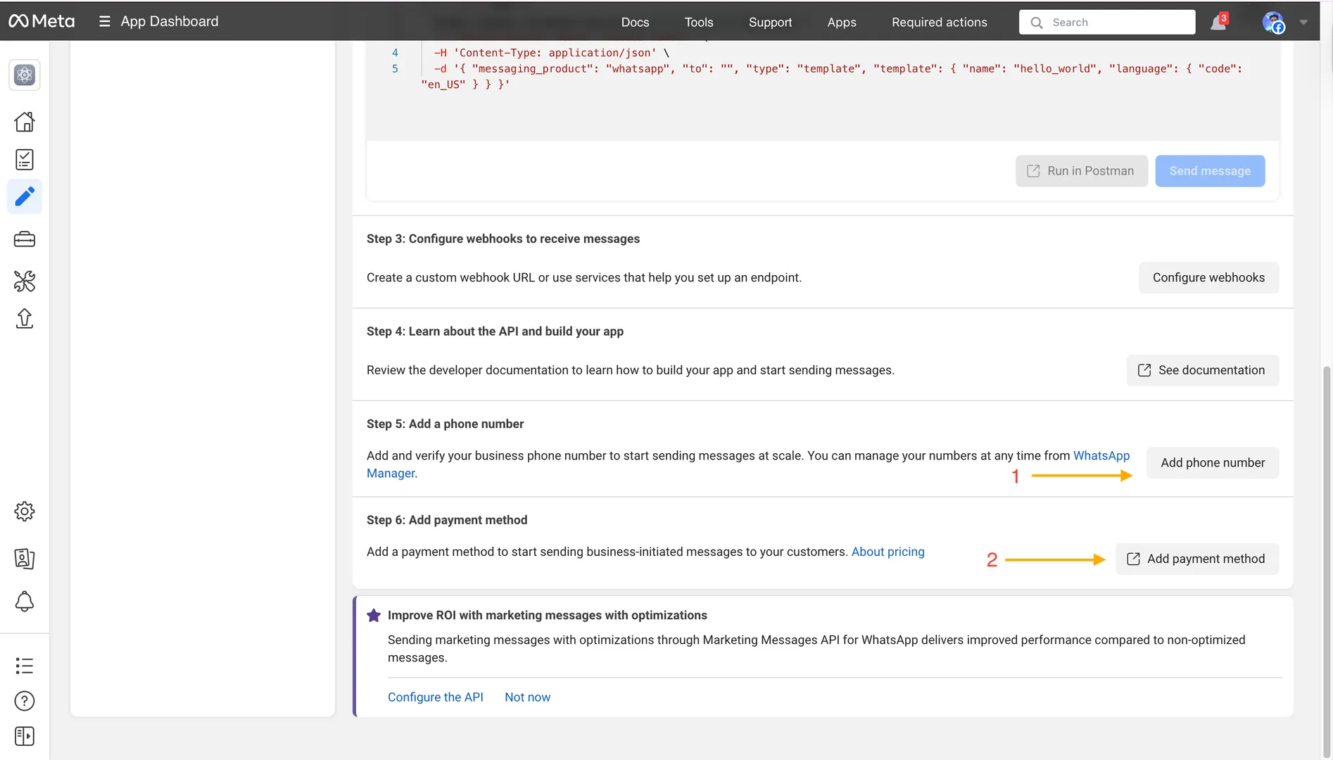Viewport: 1333px width, 760px height.
Task: Open the Home icon in the sidebar
Action: pos(25,122)
